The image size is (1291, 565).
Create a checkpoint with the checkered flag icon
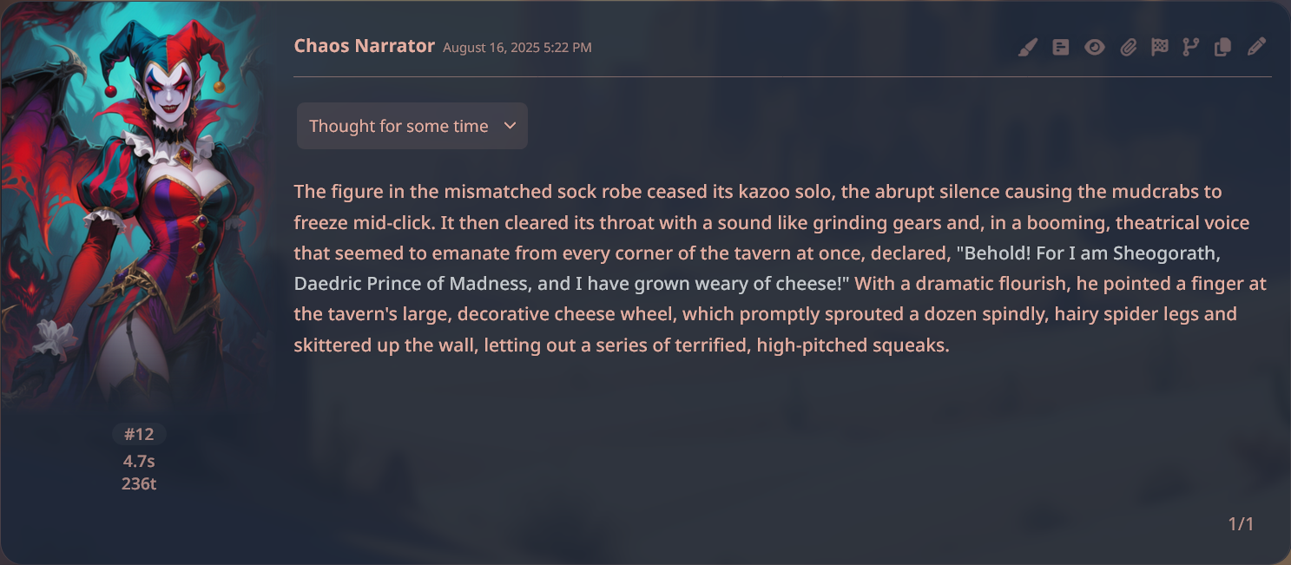point(1160,47)
